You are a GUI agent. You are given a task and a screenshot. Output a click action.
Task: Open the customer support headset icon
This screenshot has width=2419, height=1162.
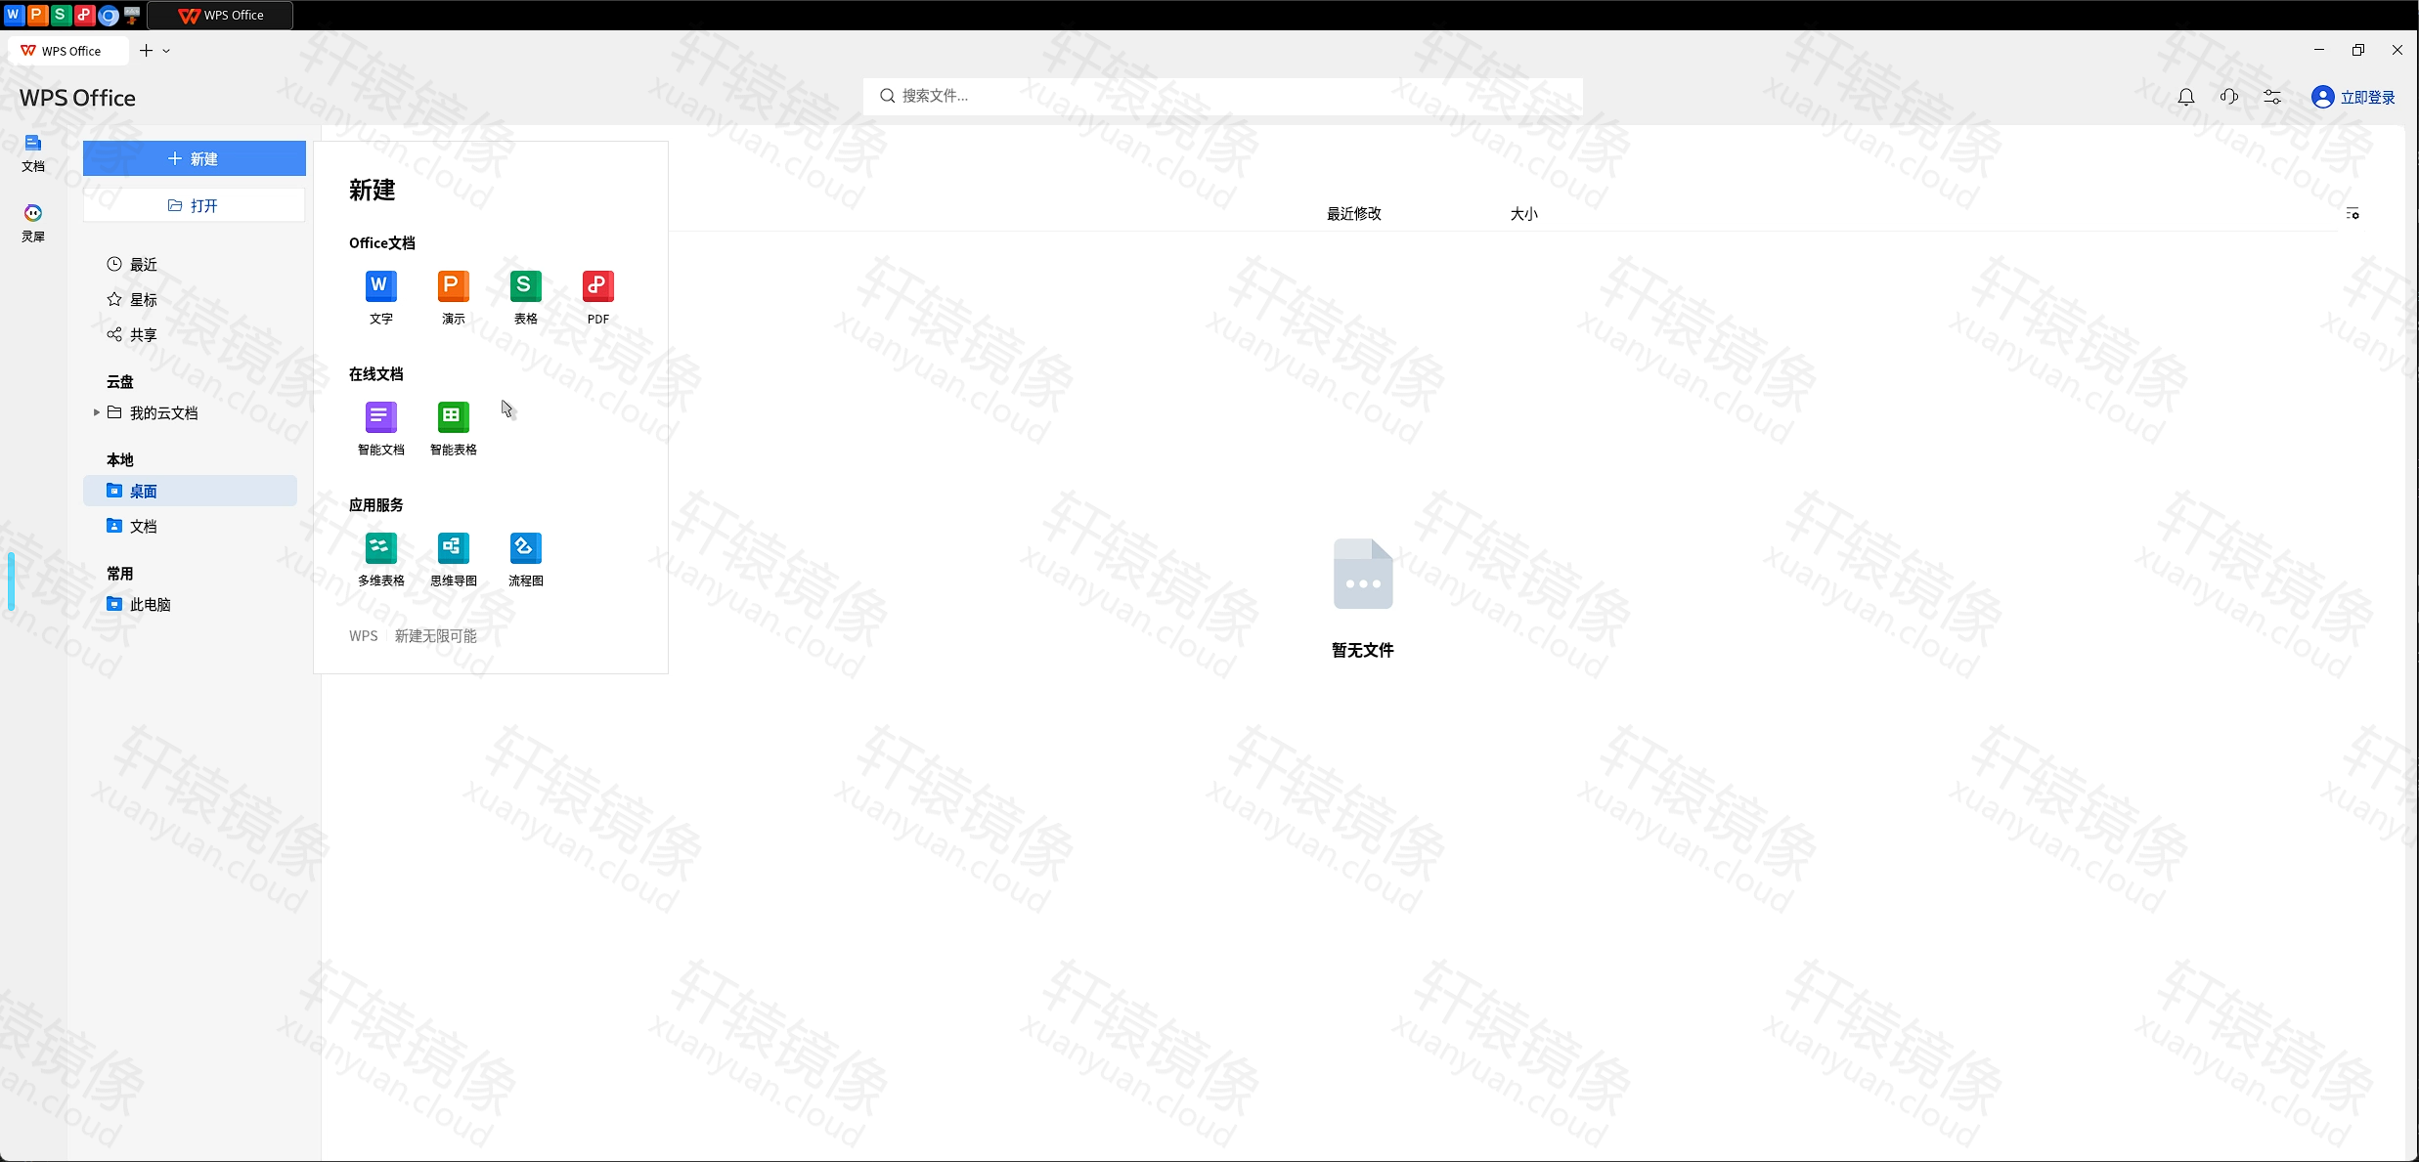[x=2229, y=97]
